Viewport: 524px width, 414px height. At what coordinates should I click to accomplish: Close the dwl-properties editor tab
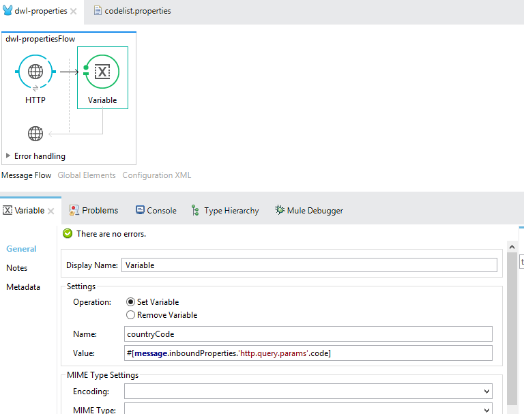click(74, 12)
